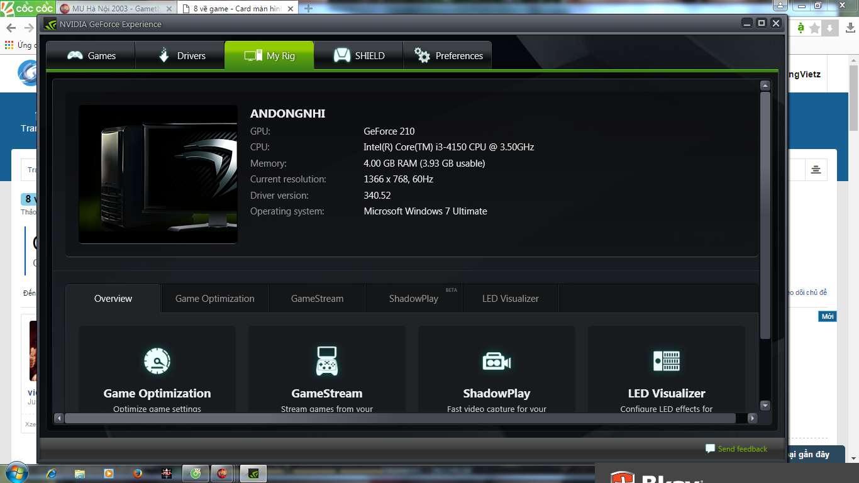Select the My Rig tab

point(269,55)
